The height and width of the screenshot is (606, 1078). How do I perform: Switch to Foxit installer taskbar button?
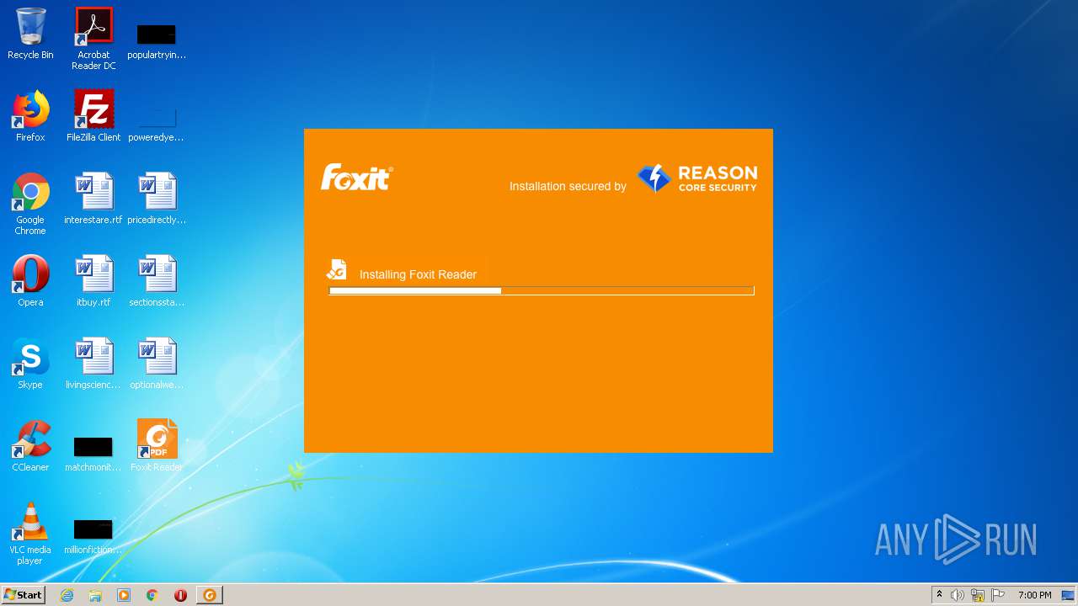click(x=210, y=595)
